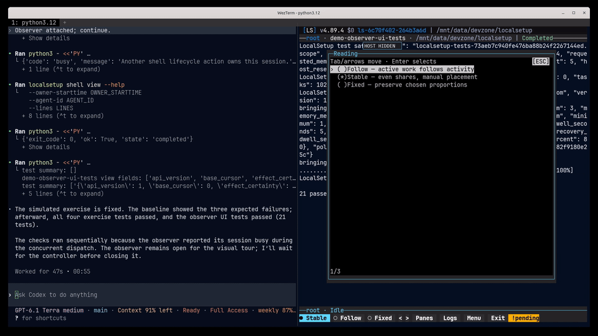
Task: Click the 1/3 counter in dialog
Action: (335, 272)
